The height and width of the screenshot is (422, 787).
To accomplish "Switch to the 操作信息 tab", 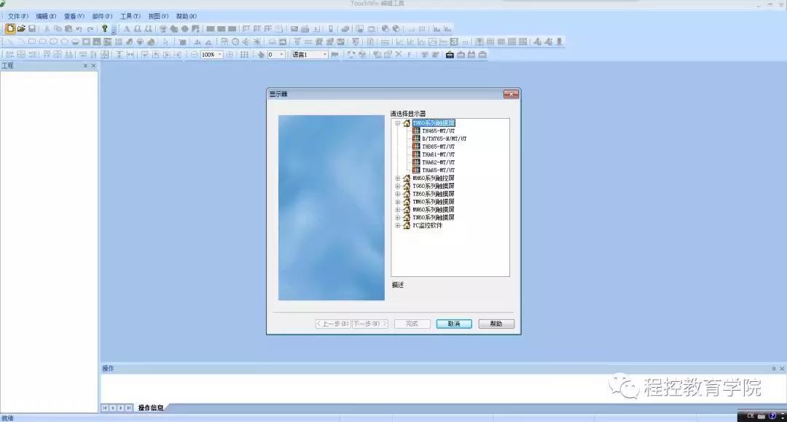I will [151, 407].
